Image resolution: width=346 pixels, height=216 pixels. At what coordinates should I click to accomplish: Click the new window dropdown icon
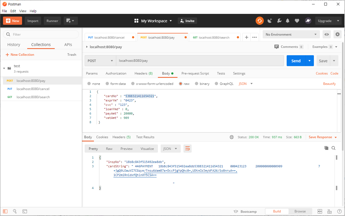pos(71,21)
